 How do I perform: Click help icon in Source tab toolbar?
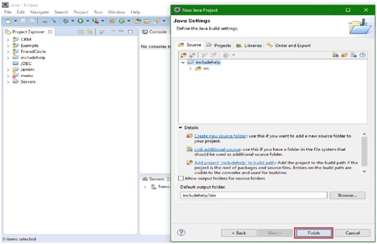[363, 55]
